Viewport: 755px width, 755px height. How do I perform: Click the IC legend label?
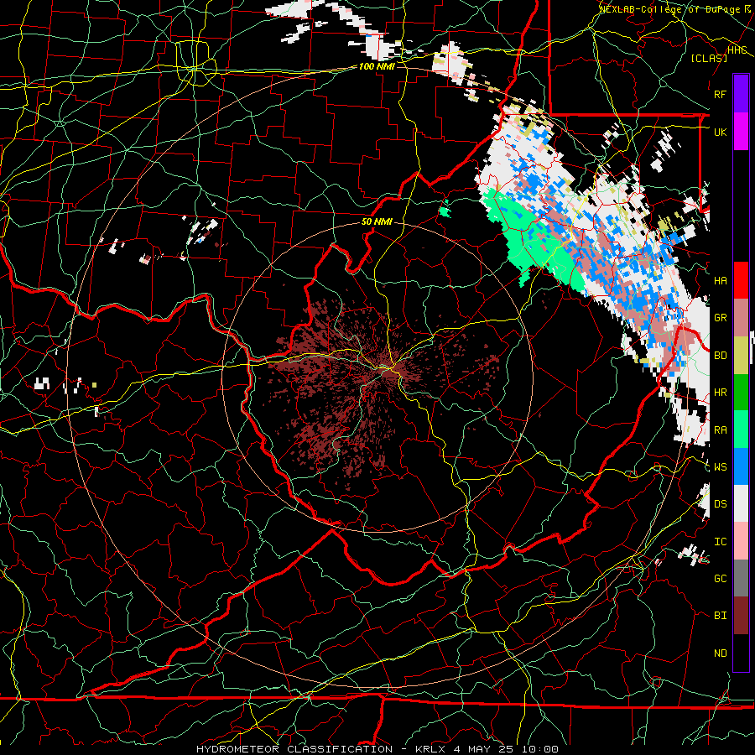point(720,542)
